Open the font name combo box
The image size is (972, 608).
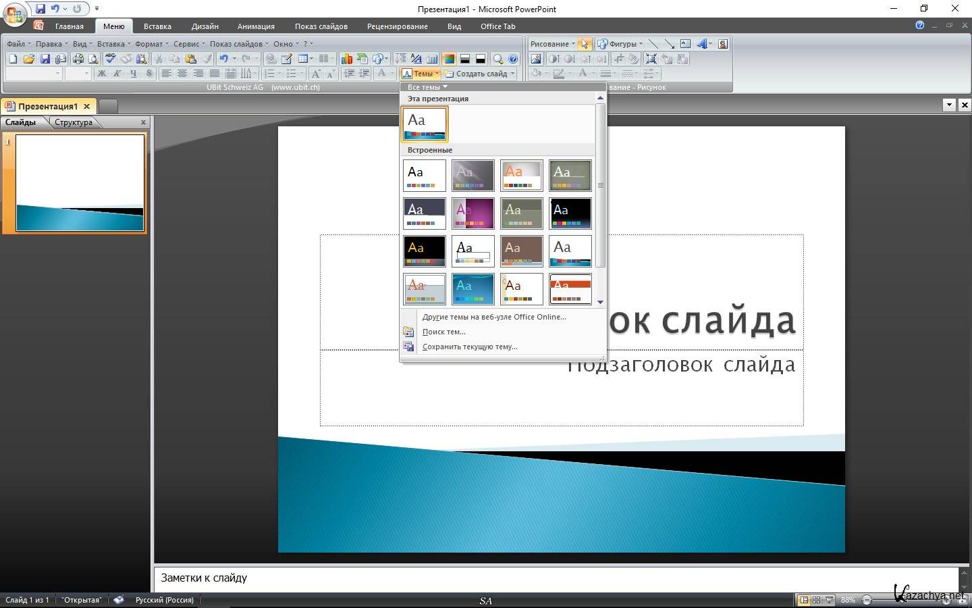[x=34, y=74]
